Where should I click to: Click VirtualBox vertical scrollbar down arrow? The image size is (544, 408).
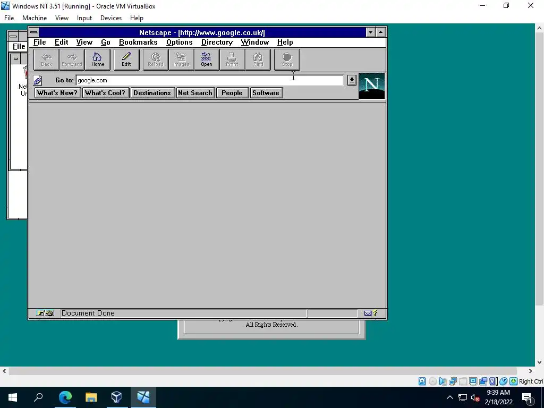coord(540,362)
